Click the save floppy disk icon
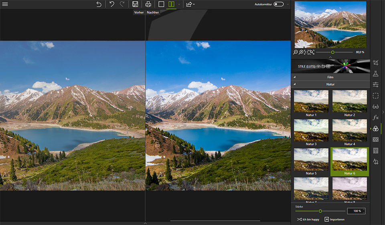385x225 pixels. [135, 4]
